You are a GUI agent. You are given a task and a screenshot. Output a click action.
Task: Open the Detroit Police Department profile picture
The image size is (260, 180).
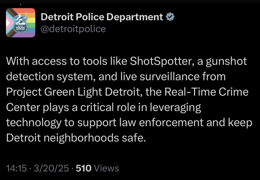click(x=21, y=23)
